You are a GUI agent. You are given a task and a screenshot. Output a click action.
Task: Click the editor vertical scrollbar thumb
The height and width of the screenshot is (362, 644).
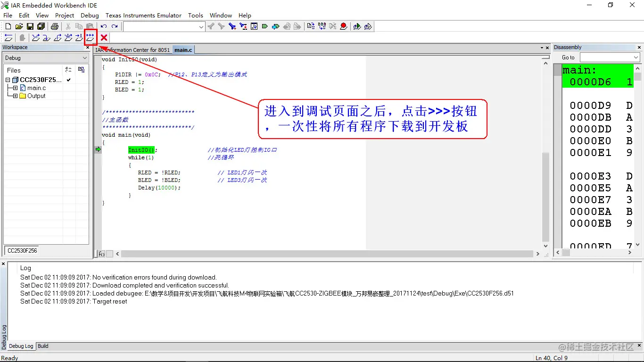pyautogui.click(x=545, y=197)
